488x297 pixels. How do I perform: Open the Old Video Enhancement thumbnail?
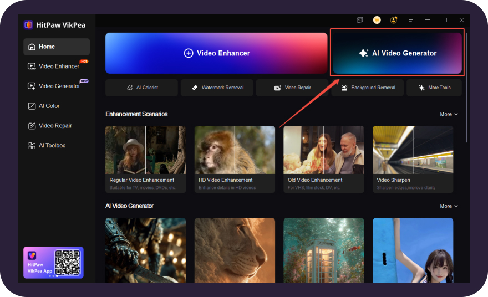(x=324, y=150)
